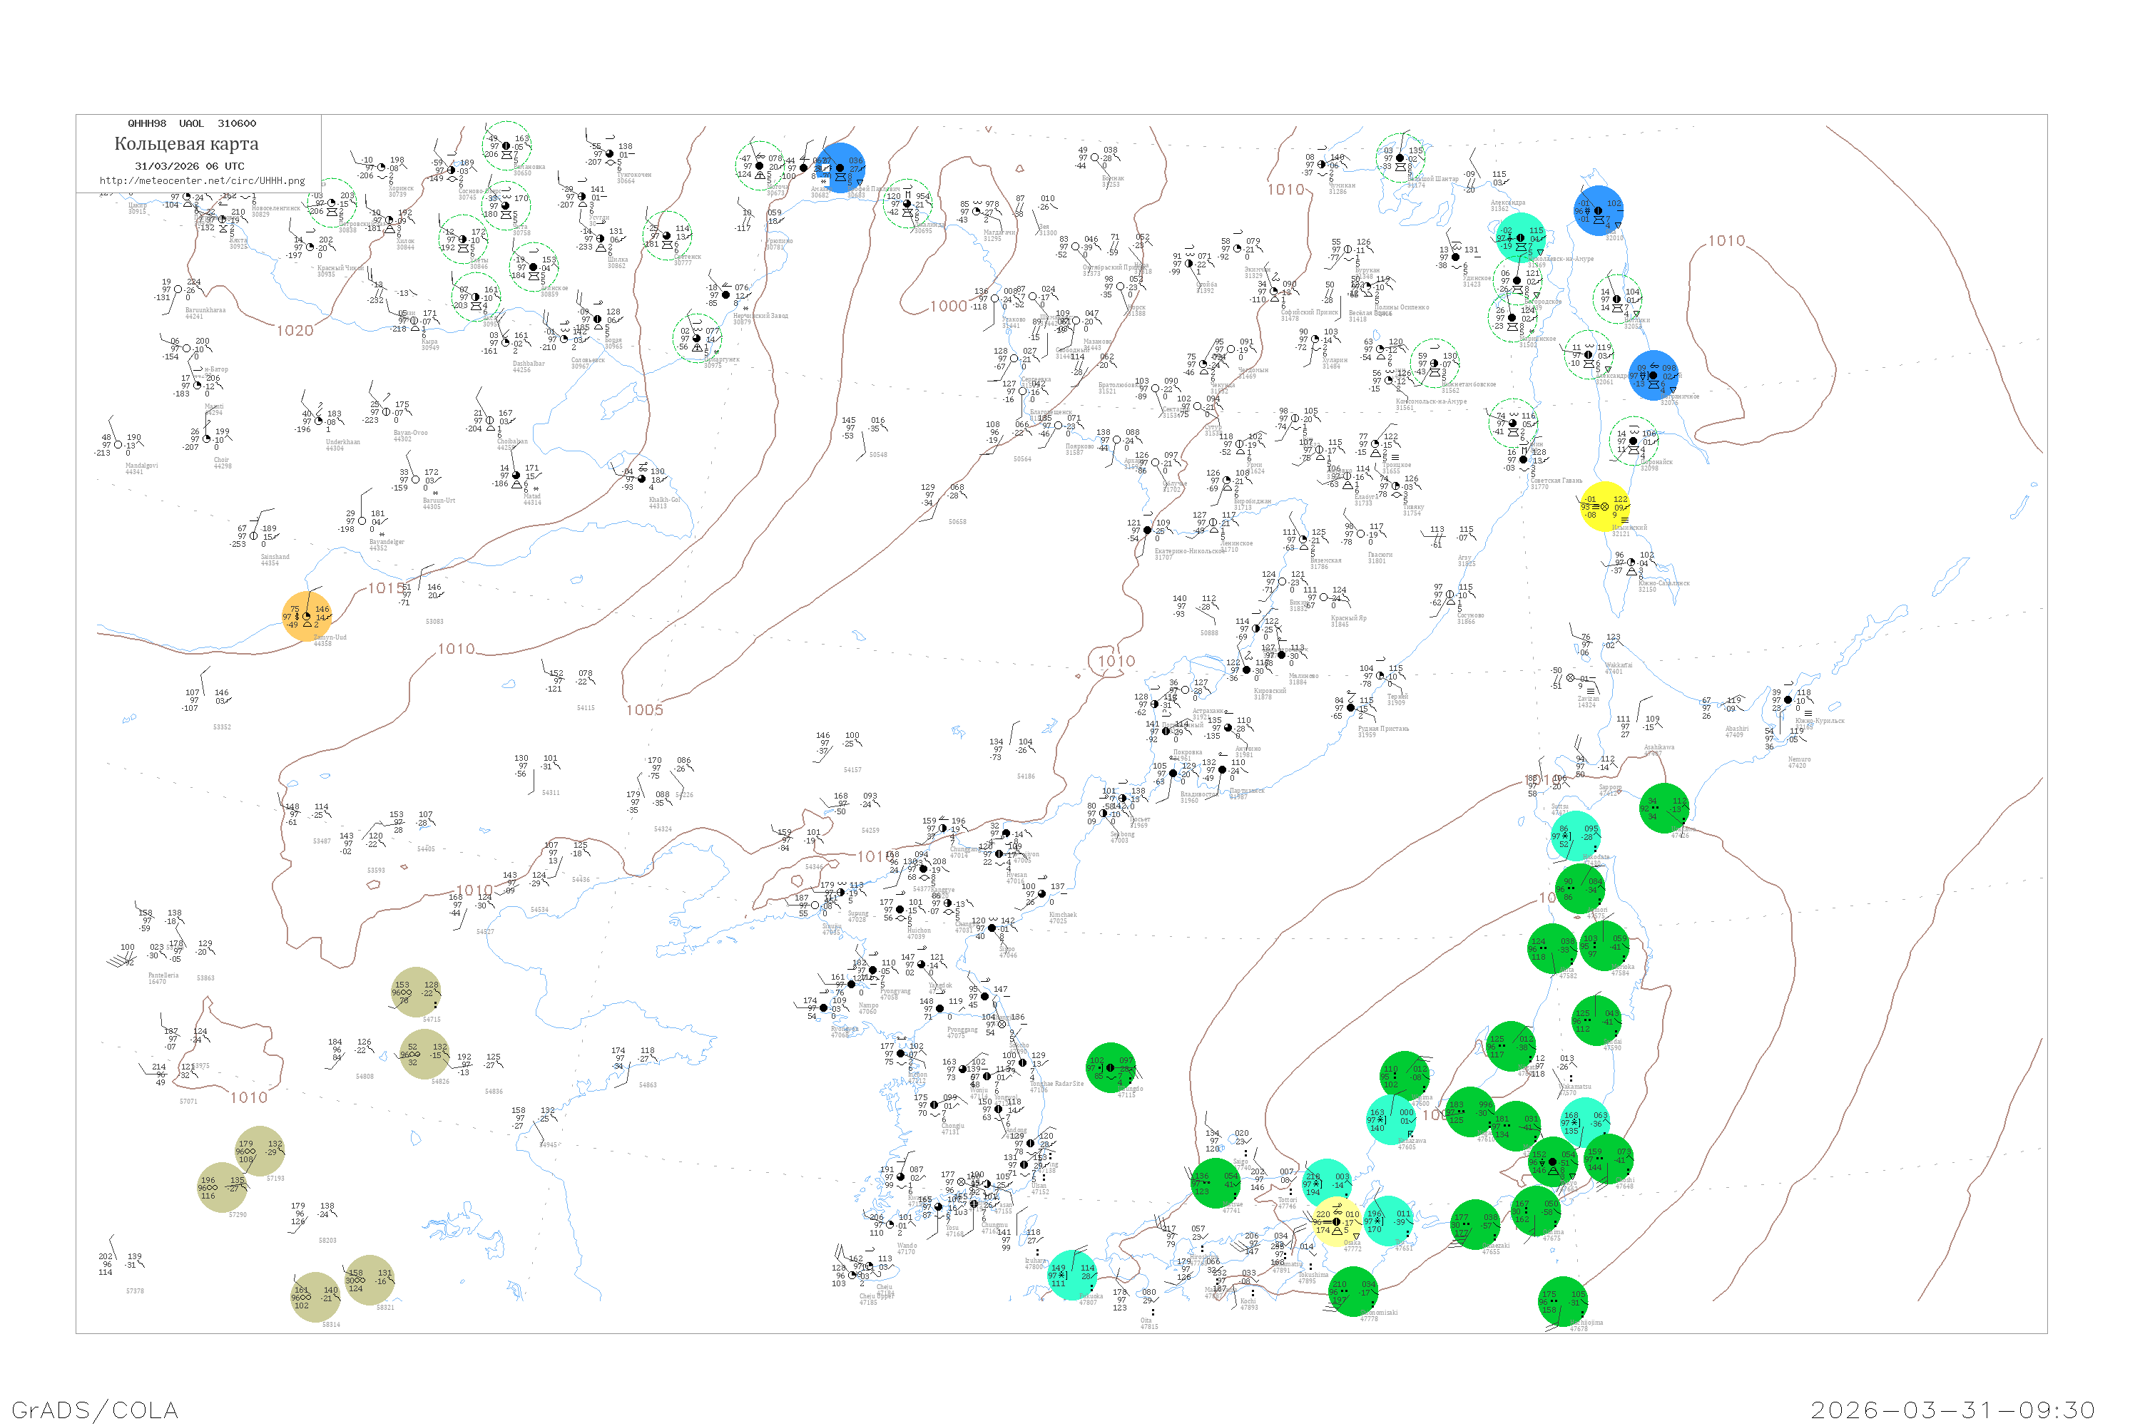
Task: Click the orange Zamyn-Uud station marker
Action: 307,617
